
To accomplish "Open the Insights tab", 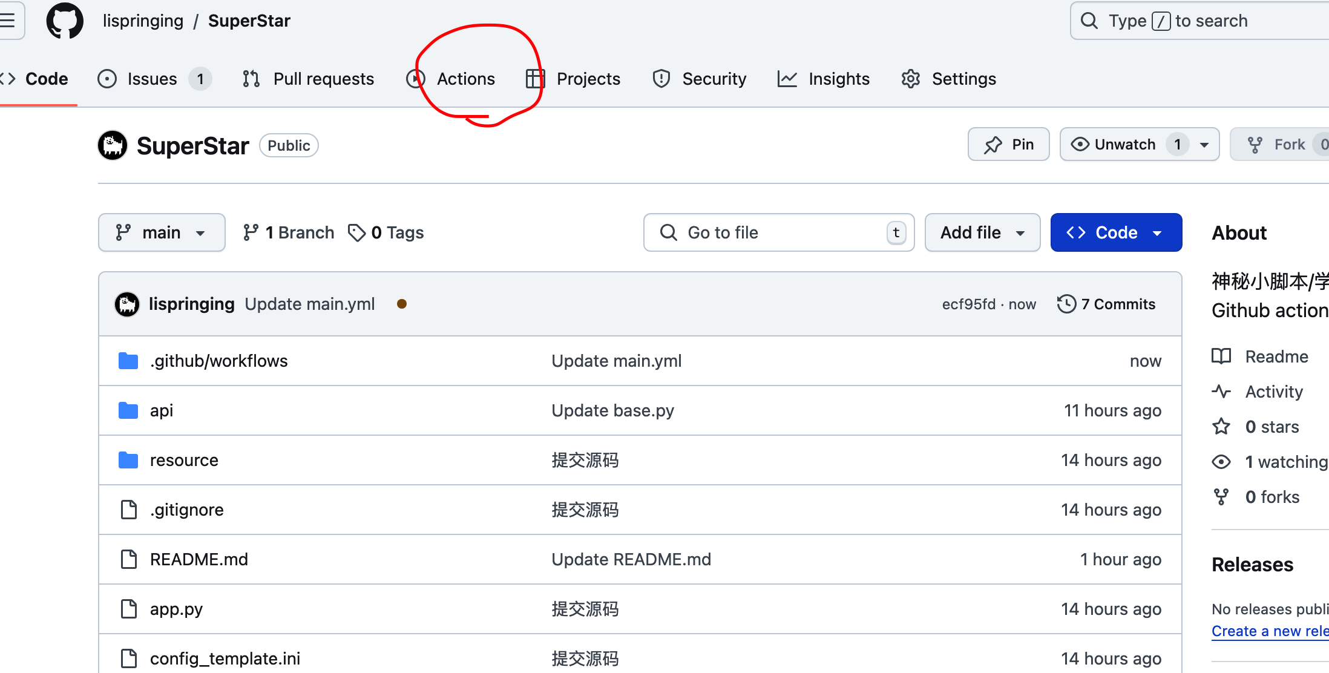I will [824, 79].
